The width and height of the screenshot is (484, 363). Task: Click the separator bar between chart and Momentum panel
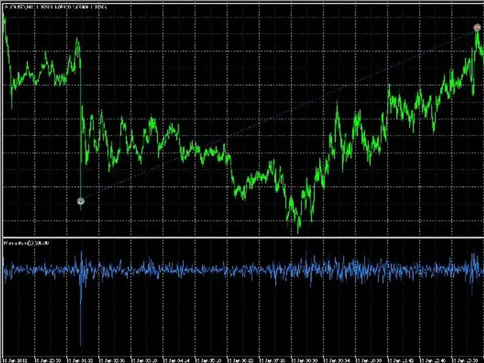(242, 237)
